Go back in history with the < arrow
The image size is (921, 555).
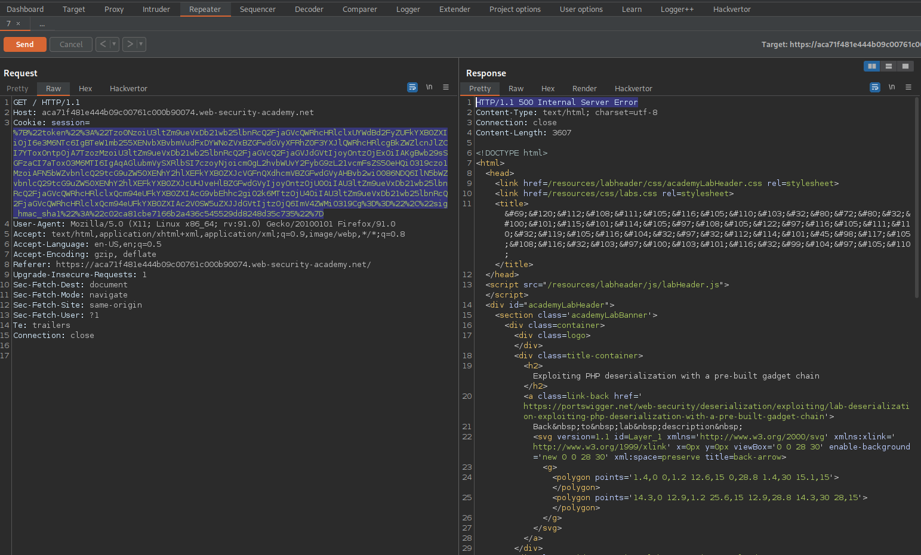point(103,44)
